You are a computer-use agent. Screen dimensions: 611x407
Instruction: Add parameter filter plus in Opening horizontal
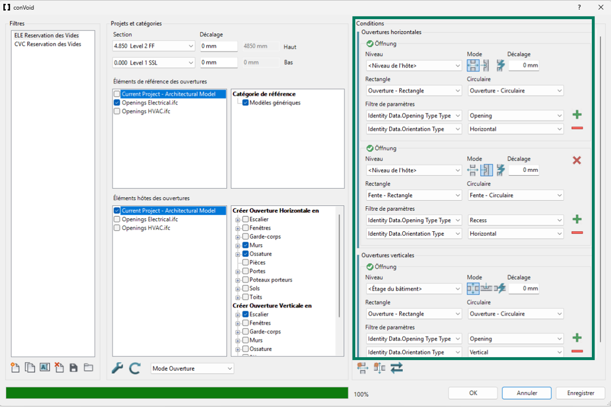coord(577,115)
